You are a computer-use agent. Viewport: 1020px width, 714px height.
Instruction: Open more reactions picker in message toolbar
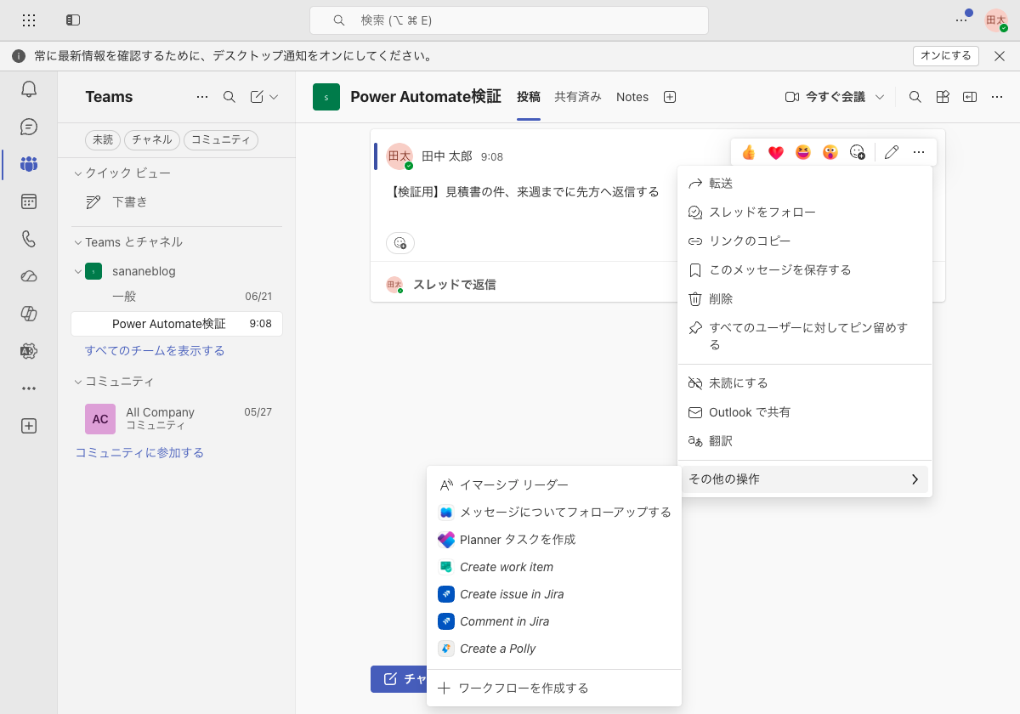pyautogui.click(x=858, y=152)
